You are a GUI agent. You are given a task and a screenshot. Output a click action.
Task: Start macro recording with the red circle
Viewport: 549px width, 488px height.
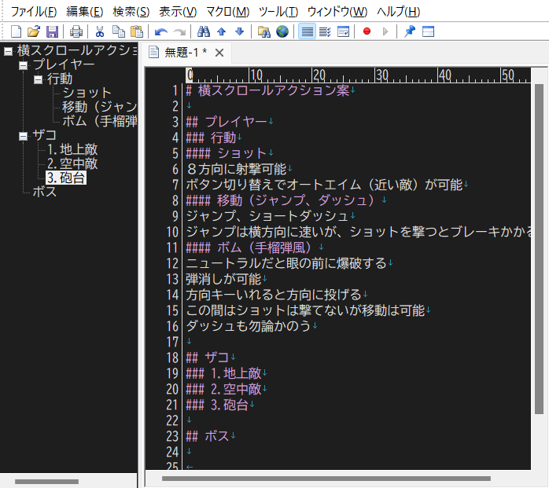(x=367, y=31)
